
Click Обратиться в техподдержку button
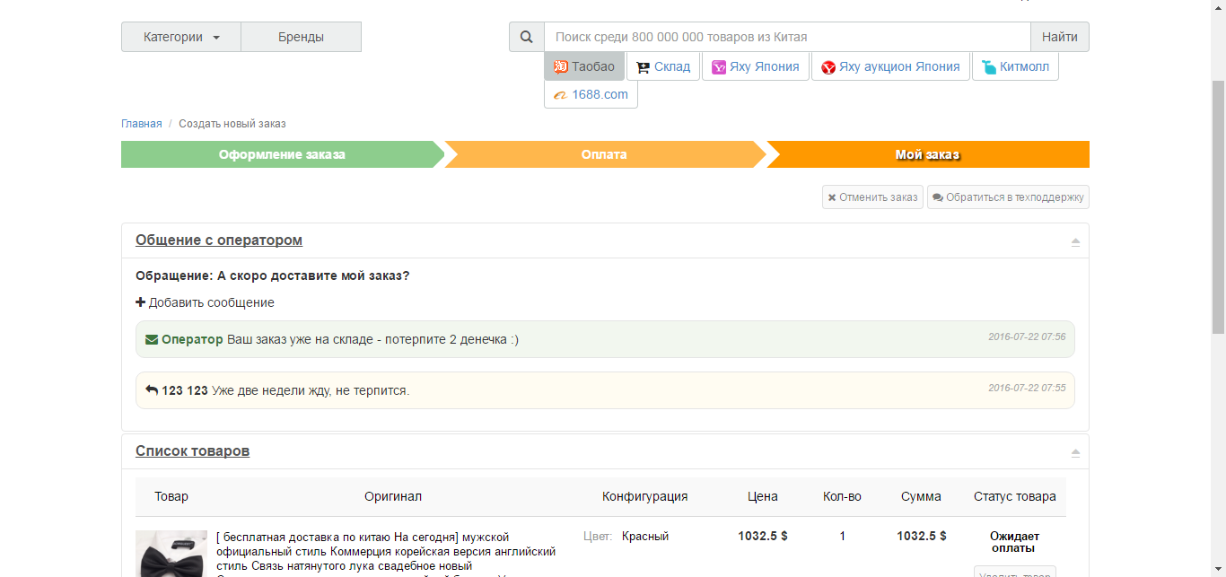pos(1008,197)
